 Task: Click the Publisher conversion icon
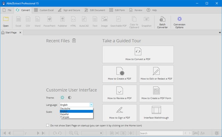62,19
